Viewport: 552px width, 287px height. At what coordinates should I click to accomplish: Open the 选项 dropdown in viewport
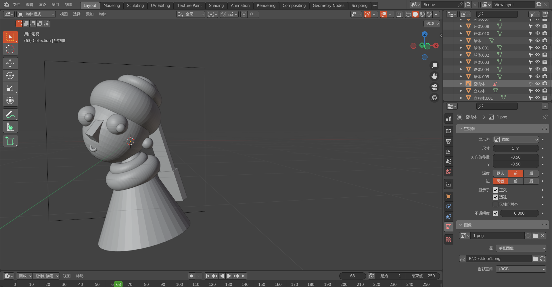point(432,24)
